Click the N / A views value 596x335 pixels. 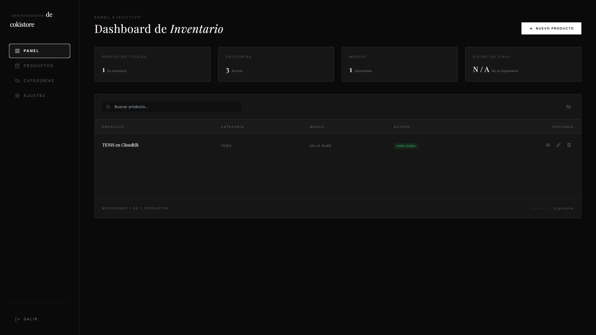coord(481,70)
